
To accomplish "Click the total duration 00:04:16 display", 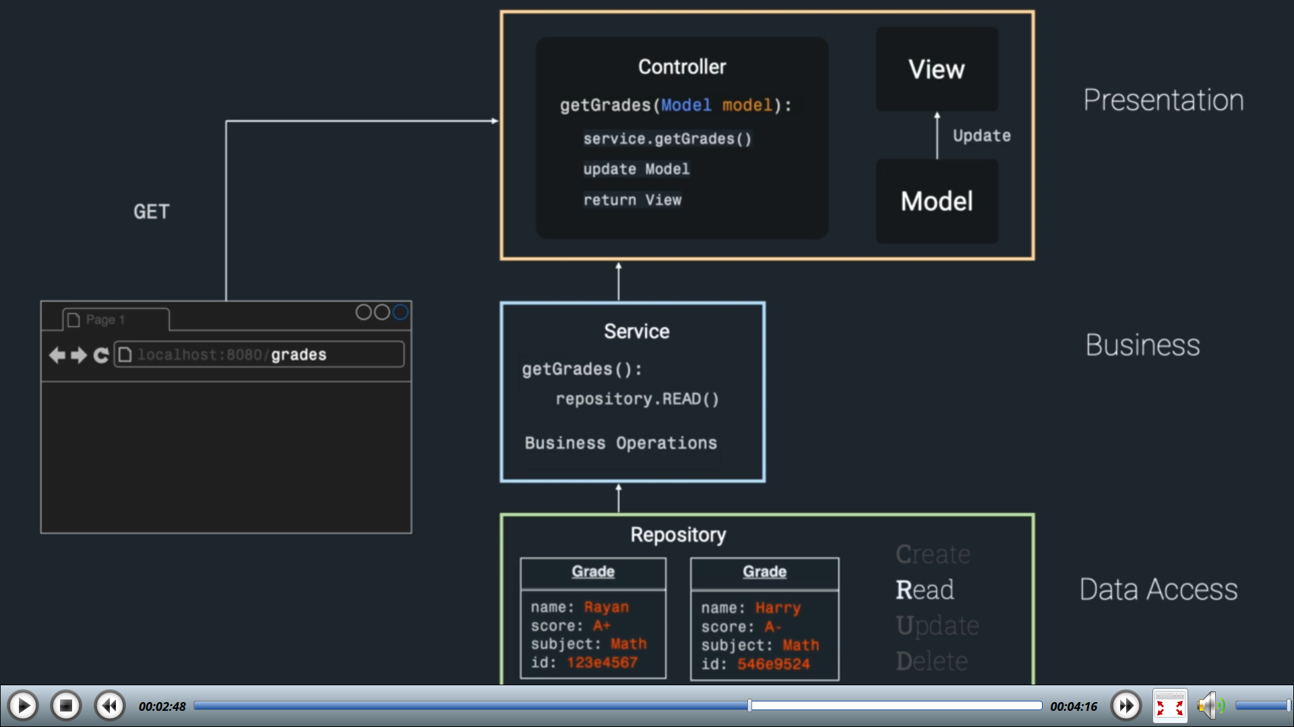I will (x=1073, y=707).
